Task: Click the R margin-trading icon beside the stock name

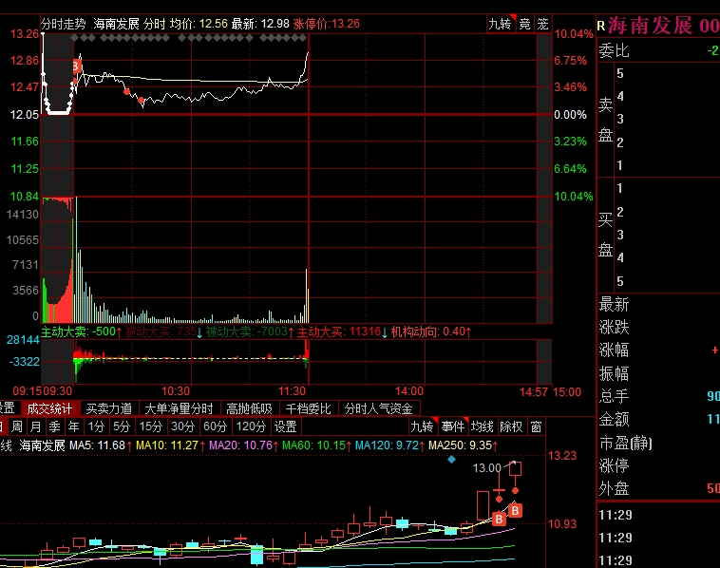Action: click(601, 27)
